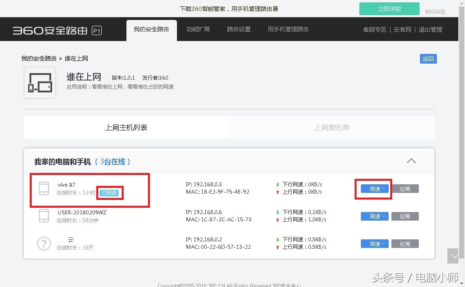Click the 360安全路由 P1 logo

[56, 29]
